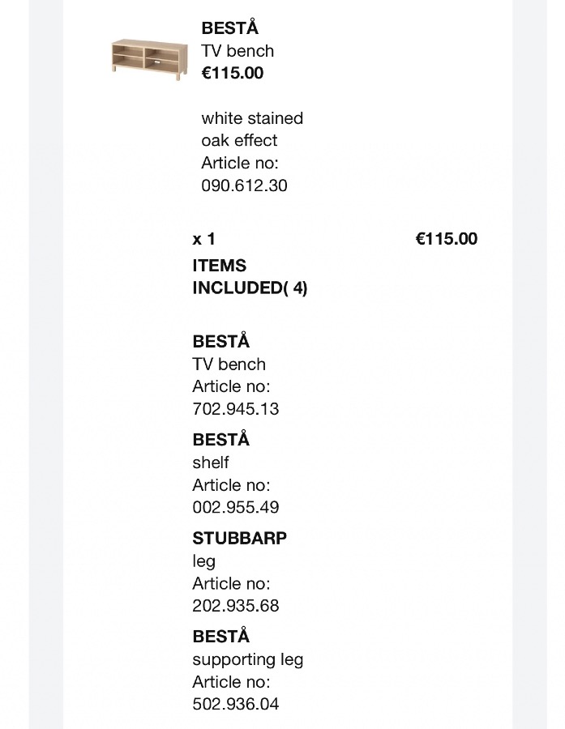Click the 'shelf' description text
The image size is (565, 729).
pyautogui.click(x=211, y=463)
